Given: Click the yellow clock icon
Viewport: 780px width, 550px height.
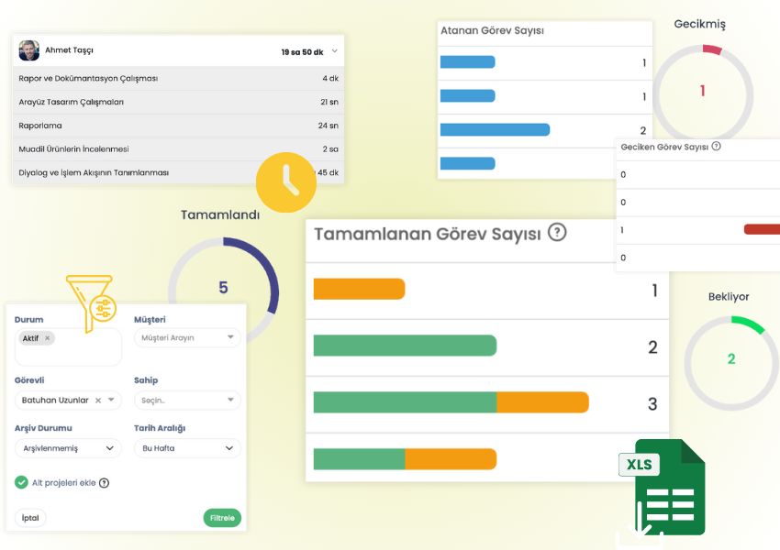Looking at the screenshot, I should pyautogui.click(x=286, y=182).
